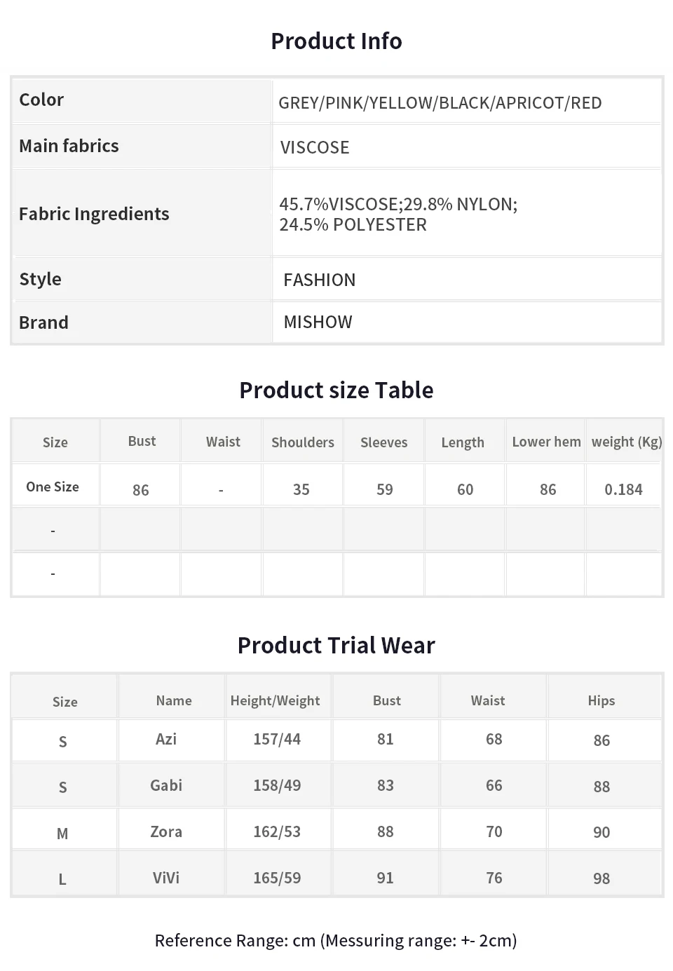Click the GREY/PINK/YELLOW/BLACK/APRICOT/RED color value
Image resolution: width=673 pixels, height=971 pixels.
point(440,103)
